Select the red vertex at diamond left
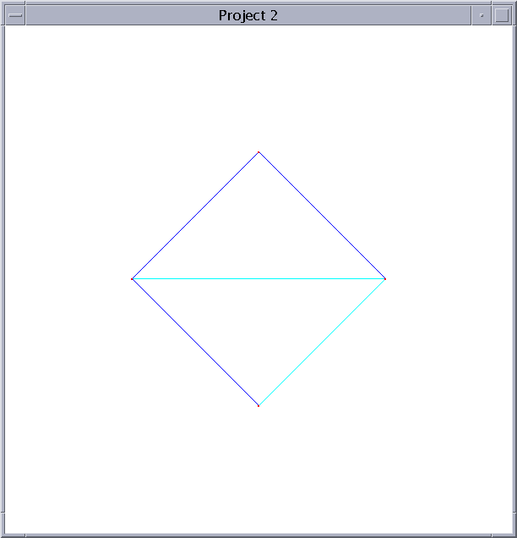 (132, 279)
